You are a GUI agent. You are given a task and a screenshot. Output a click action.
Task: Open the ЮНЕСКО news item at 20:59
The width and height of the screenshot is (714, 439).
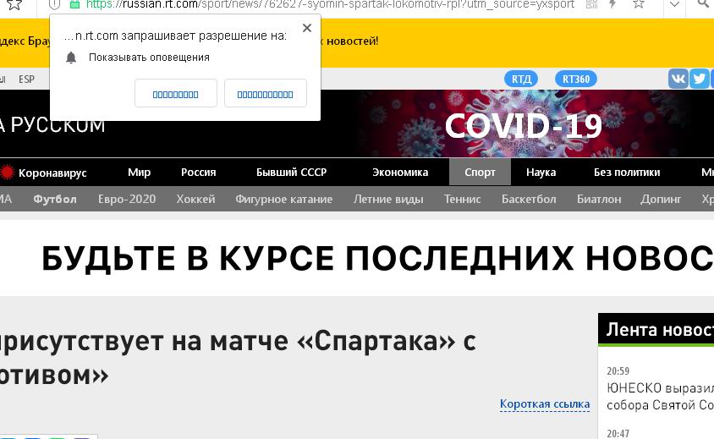coord(660,396)
